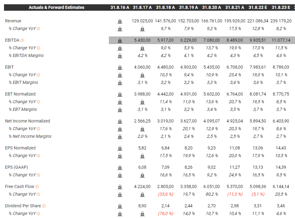Click the 31.8.16 lock in Net Income Normalized row
The width and height of the screenshot is (295, 218).
click(x=120, y=121)
